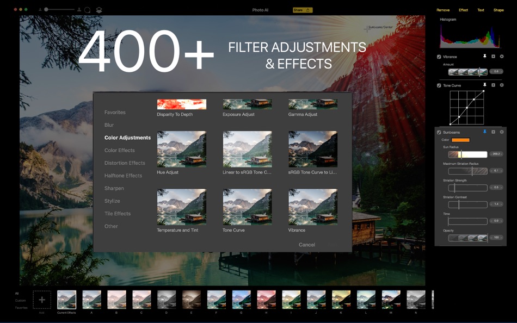The width and height of the screenshot is (517, 323).
Task: Select the Blur filter category
Action: pos(109,125)
